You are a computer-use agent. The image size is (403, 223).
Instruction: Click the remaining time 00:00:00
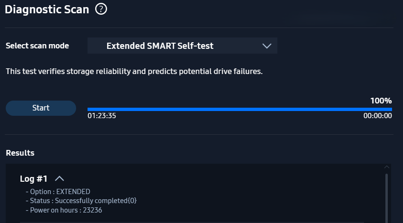pos(378,116)
